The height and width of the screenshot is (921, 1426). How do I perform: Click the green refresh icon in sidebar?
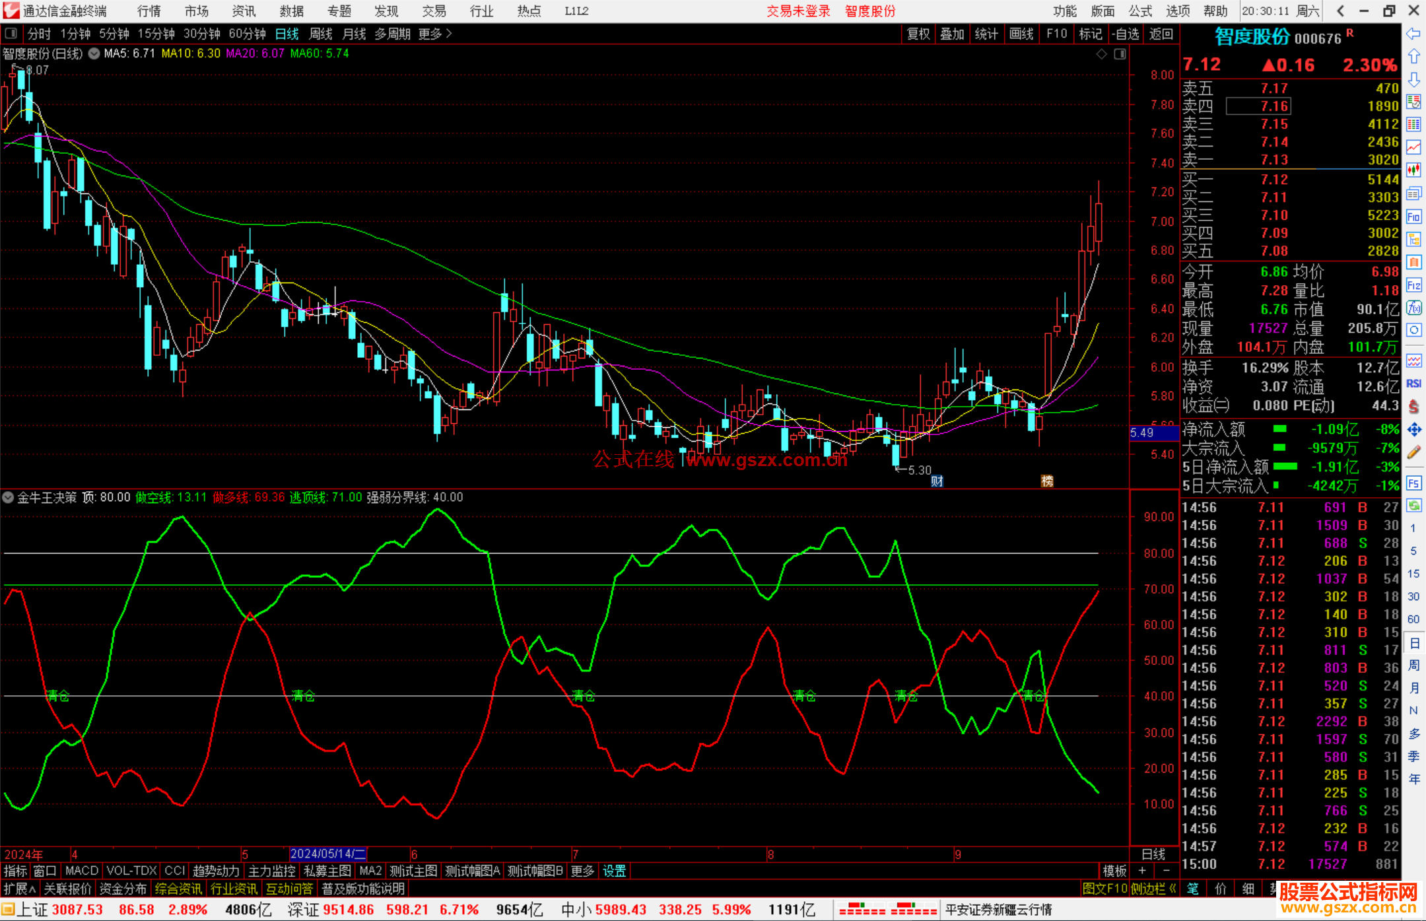coord(1413,506)
